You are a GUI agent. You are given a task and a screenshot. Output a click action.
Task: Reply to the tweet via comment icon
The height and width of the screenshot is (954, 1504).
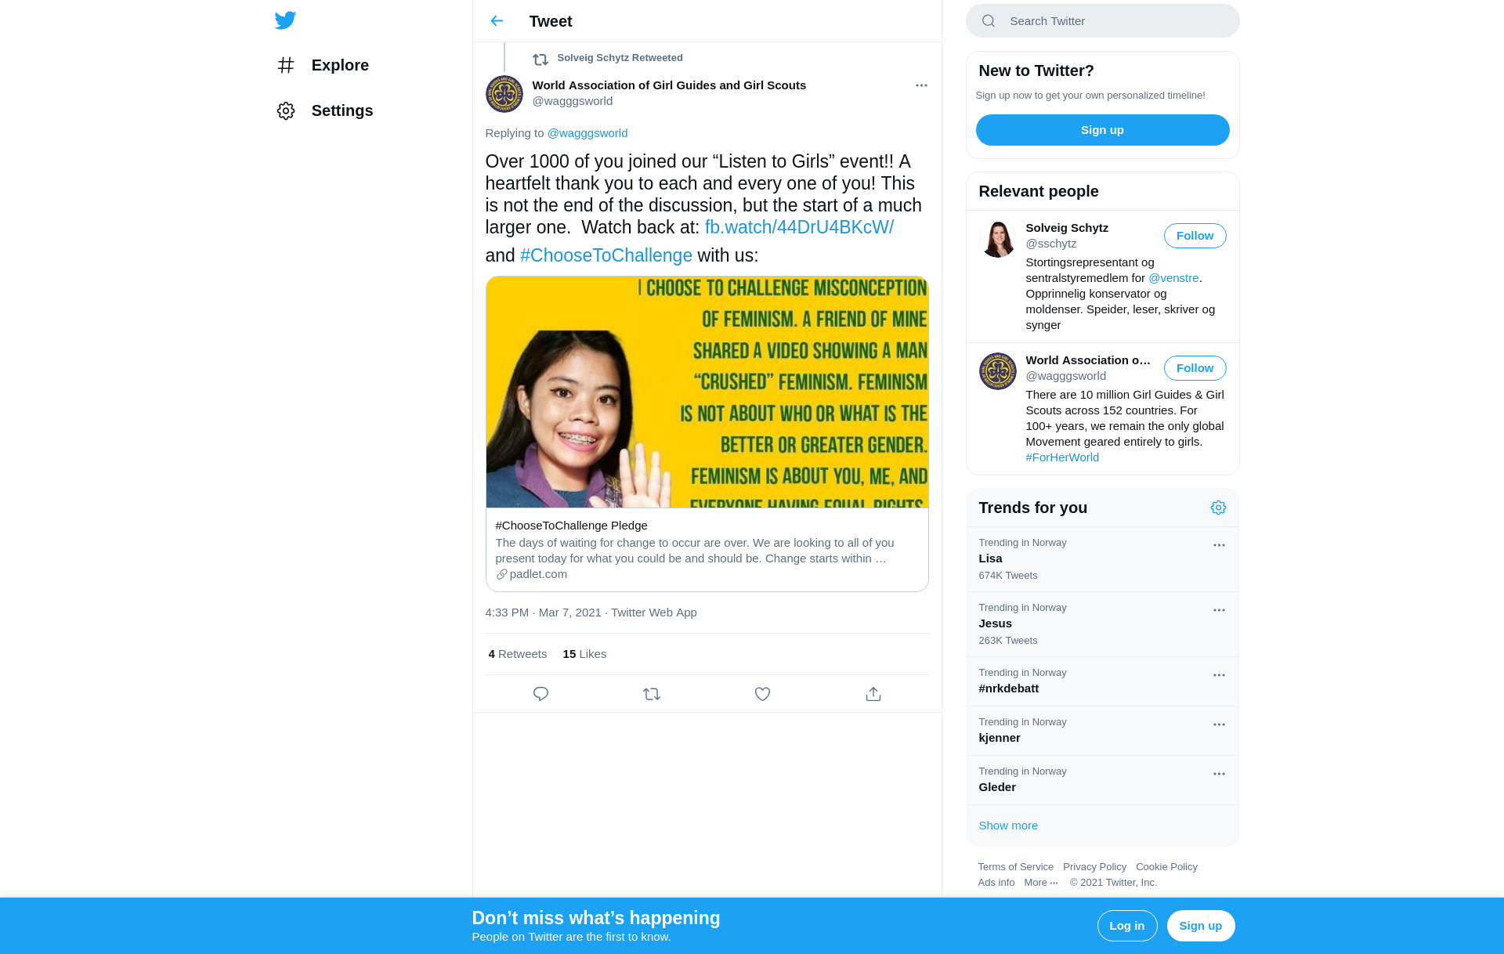click(x=540, y=694)
